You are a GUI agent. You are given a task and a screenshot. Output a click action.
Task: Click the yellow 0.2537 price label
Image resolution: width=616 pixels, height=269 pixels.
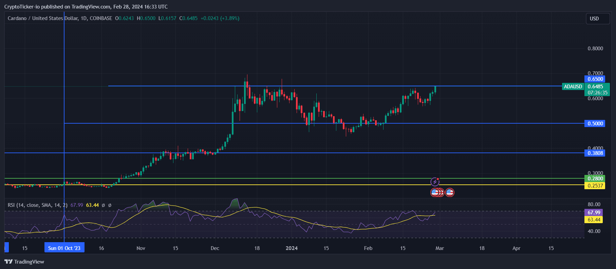595,186
